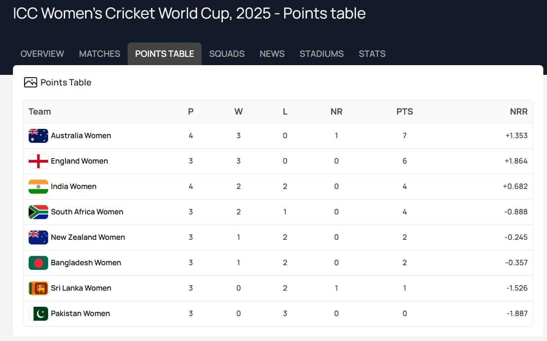Click the PTS column header

(x=405, y=112)
